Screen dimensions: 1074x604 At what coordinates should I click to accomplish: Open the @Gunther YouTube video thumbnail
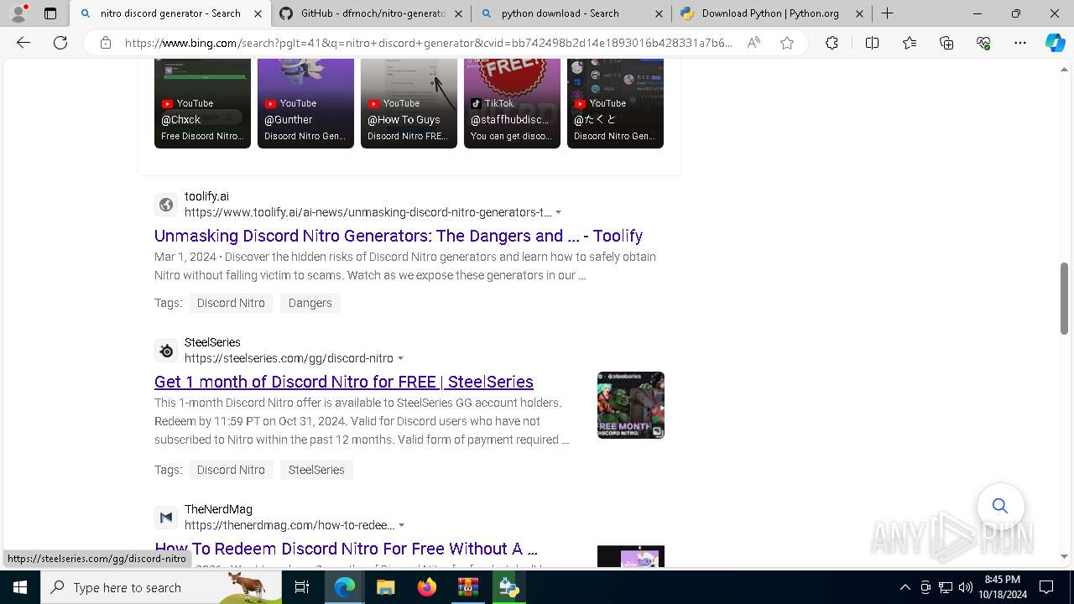pyautogui.click(x=305, y=103)
